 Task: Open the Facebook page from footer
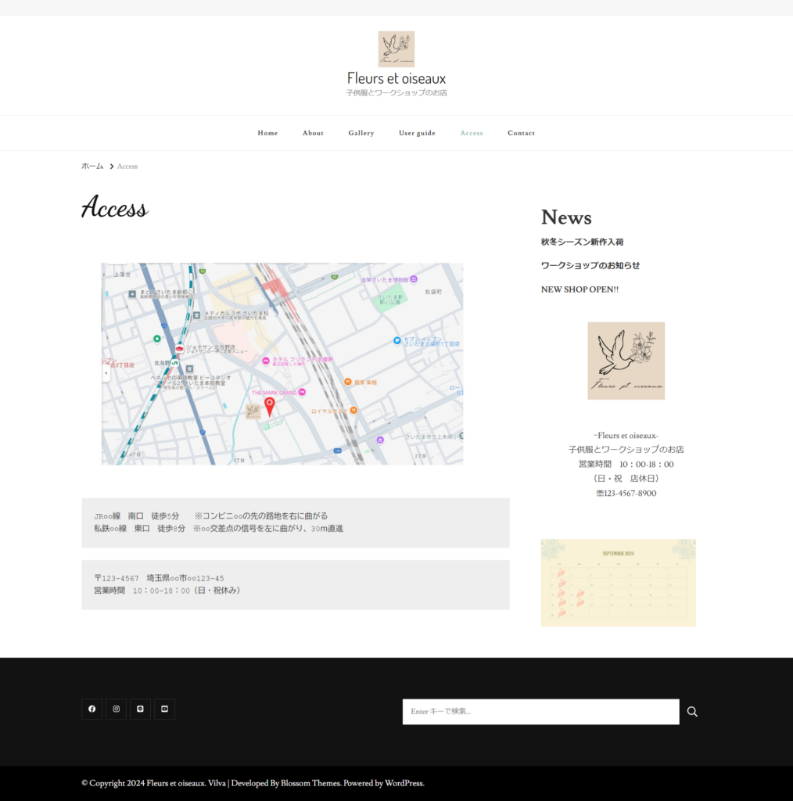91,709
